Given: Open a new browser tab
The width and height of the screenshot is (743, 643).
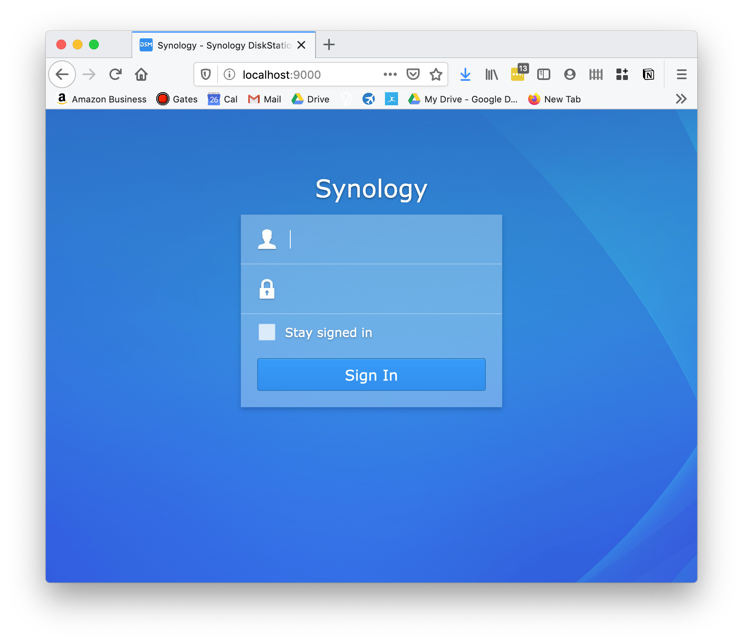Looking at the screenshot, I should [329, 44].
